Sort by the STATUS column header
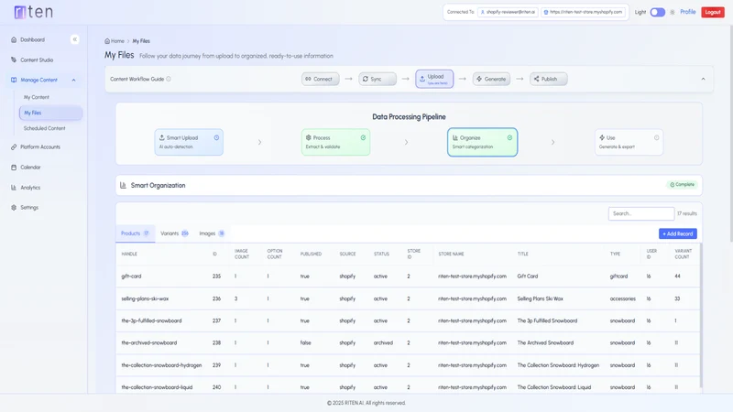Image resolution: width=733 pixels, height=412 pixels. (381, 255)
